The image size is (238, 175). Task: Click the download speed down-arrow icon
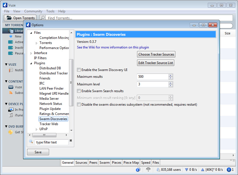click(x=187, y=170)
